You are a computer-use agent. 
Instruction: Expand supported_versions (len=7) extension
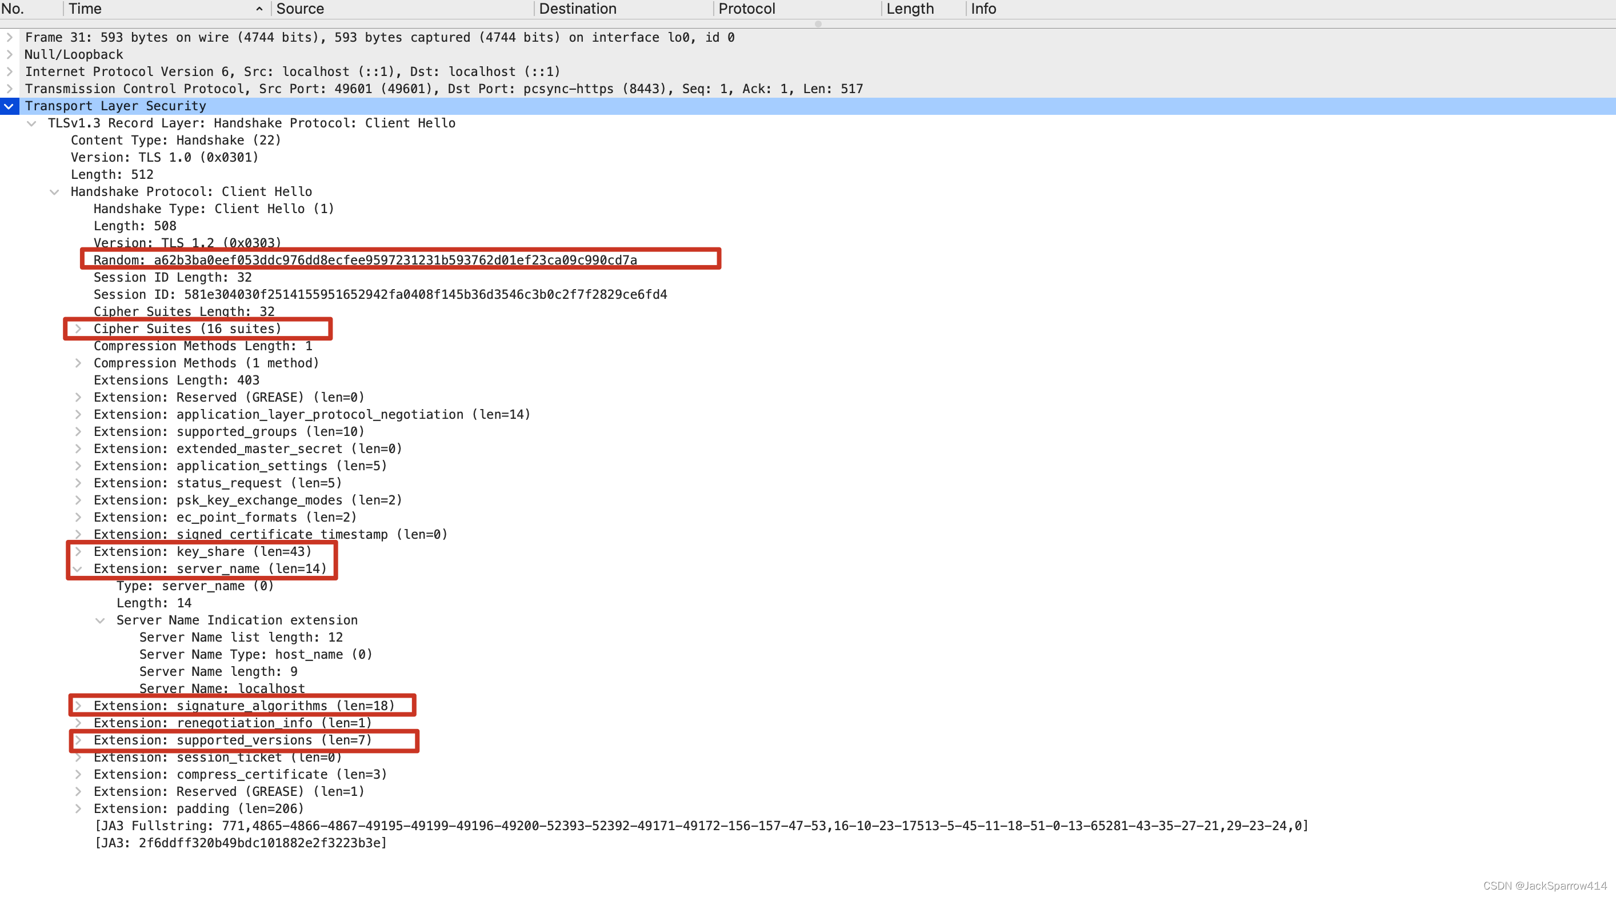78,740
